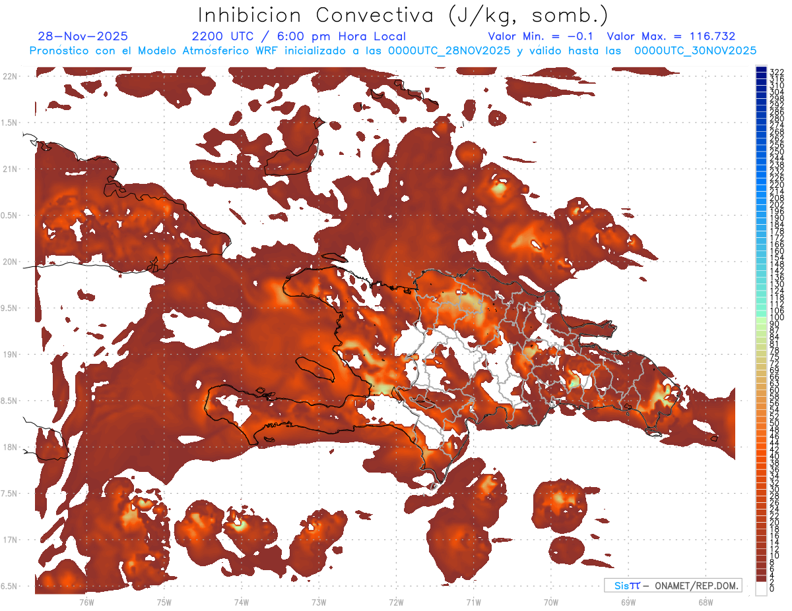This screenshot has width=792, height=611.
Task: Click the '322' colorbar value label
Action: point(777,72)
